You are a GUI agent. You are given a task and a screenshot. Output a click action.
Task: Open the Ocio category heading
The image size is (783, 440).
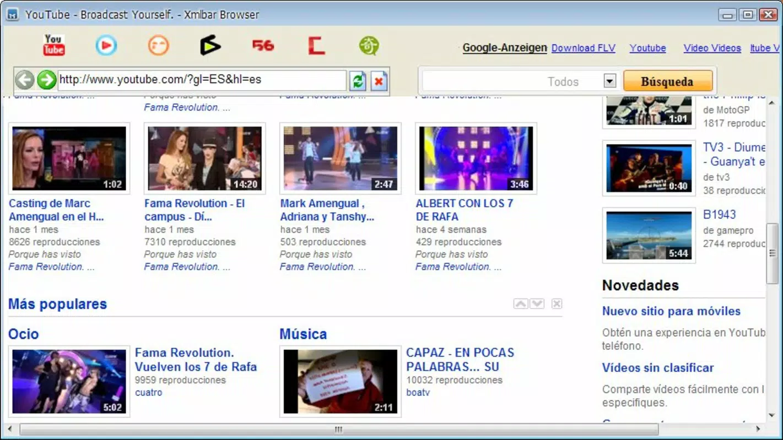tap(24, 334)
